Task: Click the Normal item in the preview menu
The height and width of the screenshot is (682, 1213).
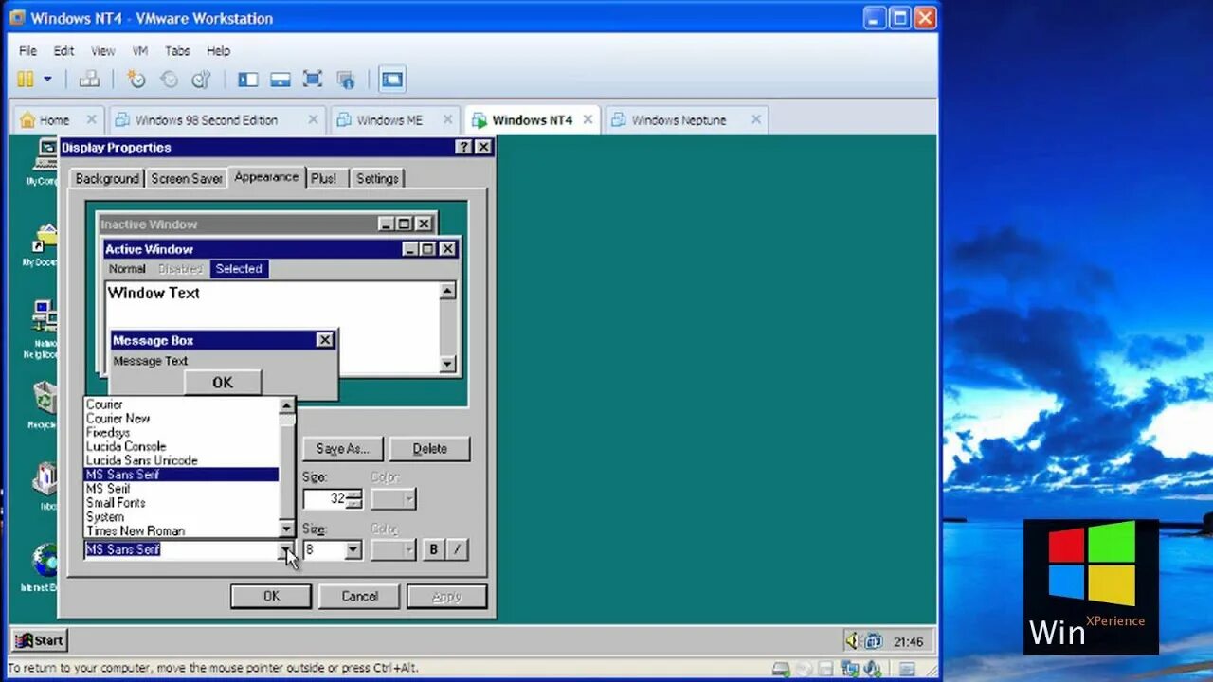Action: pyautogui.click(x=127, y=269)
